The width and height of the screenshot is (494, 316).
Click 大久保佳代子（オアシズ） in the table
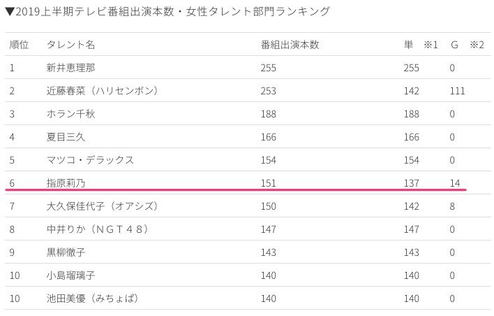(x=103, y=206)
